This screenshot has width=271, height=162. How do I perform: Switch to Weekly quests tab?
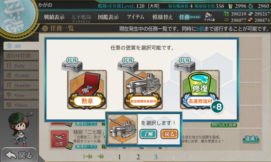click(21, 75)
